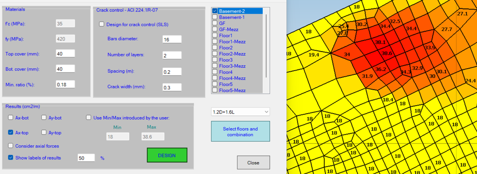Check the Floor3 checkbox
This screenshot has width=477, height=174.
click(x=215, y=60)
